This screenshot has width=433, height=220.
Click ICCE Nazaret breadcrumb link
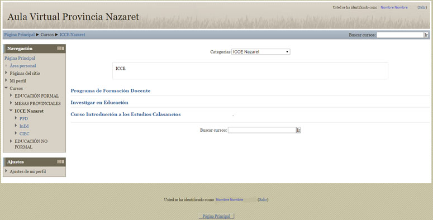[72, 35]
